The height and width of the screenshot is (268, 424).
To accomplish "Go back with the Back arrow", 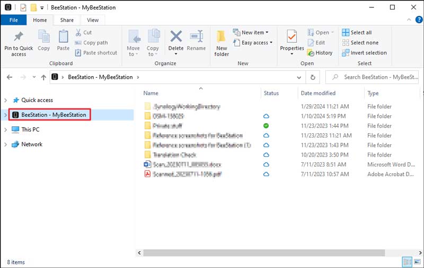I will 10,77.
